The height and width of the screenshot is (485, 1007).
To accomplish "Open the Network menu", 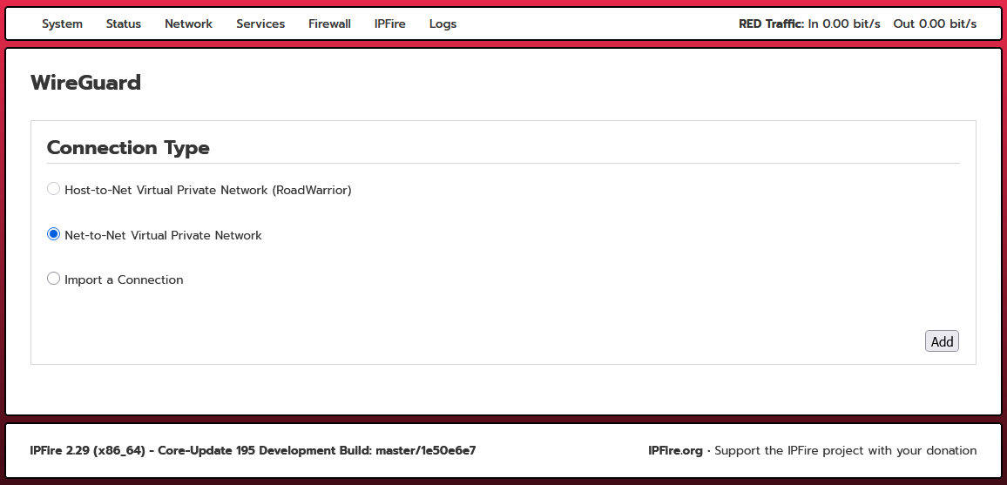I will pos(188,24).
